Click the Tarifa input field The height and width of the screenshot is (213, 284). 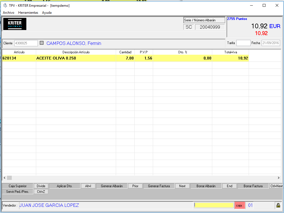click(243, 43)
